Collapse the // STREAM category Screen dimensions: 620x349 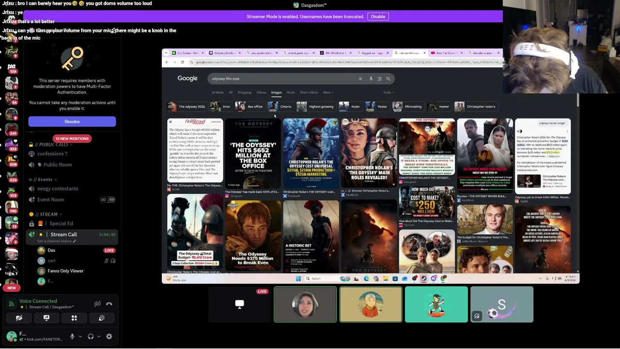coord(48,214)
